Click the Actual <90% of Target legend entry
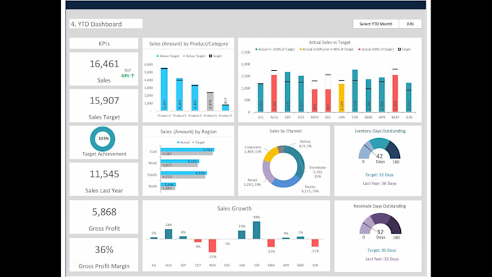The image size is (492, 277). [376, 49]
